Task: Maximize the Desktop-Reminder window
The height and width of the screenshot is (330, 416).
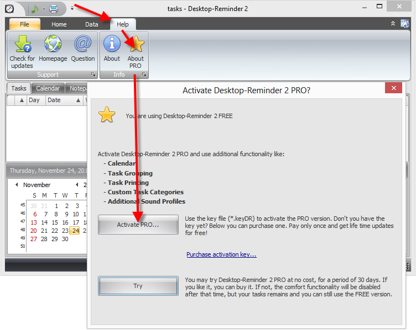Action: pos(379,7)
